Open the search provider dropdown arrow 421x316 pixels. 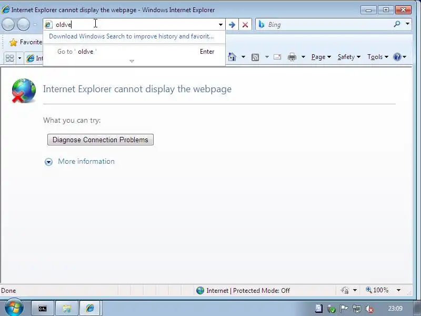pyautogui.click(x=407, y=24)
